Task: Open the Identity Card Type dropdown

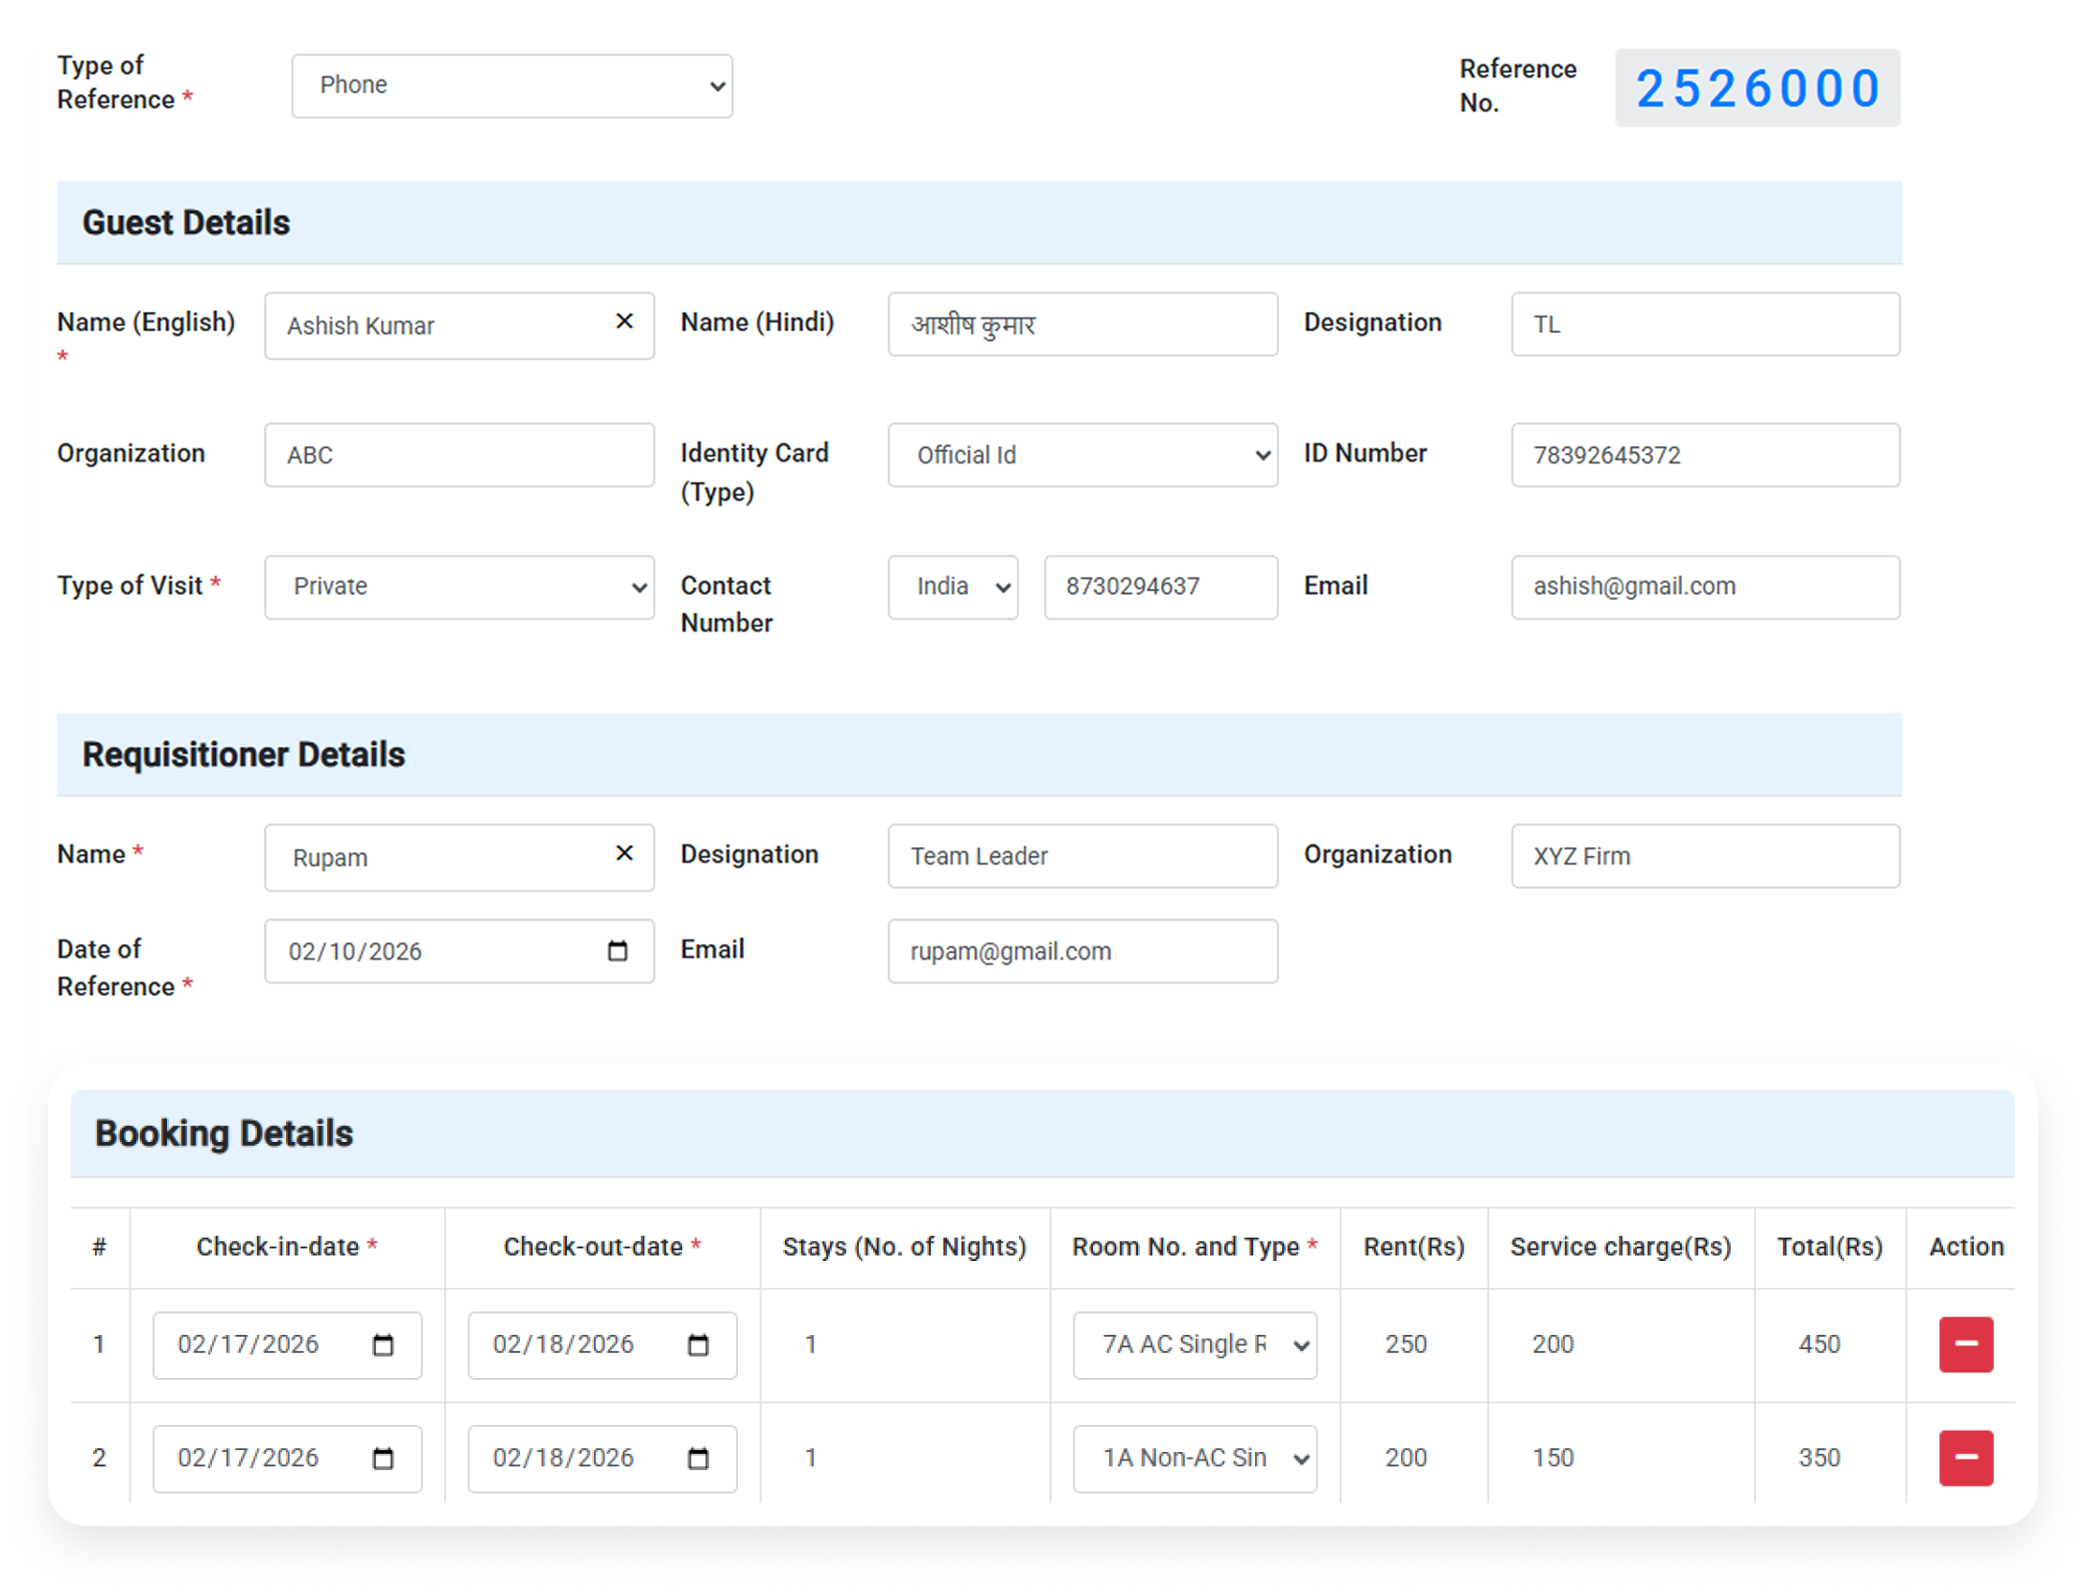Action: [1082, 455]
